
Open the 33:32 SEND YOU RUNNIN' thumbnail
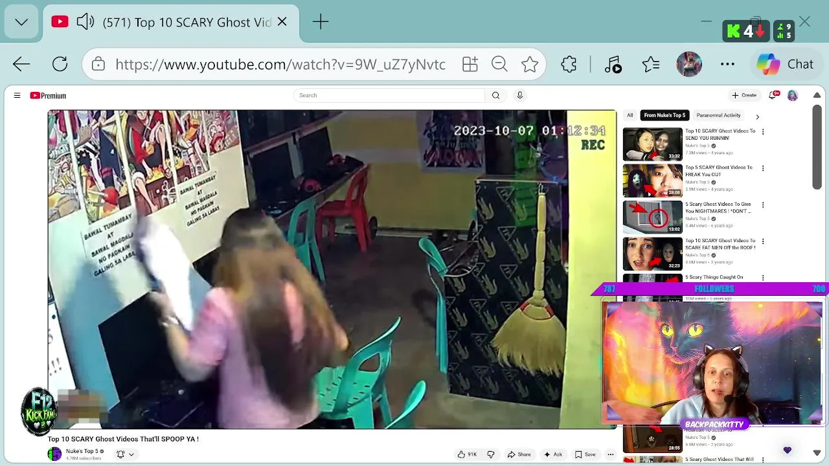[652, 144]
